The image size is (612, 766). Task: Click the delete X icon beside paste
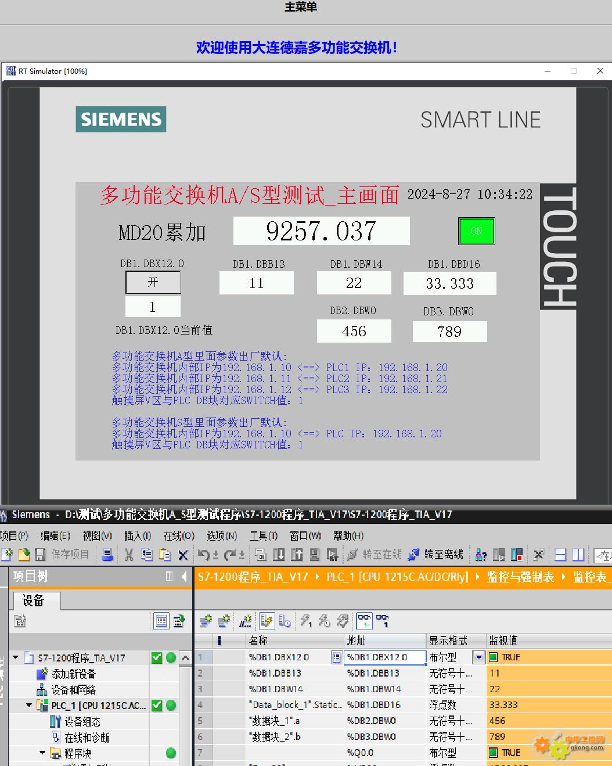183,555
